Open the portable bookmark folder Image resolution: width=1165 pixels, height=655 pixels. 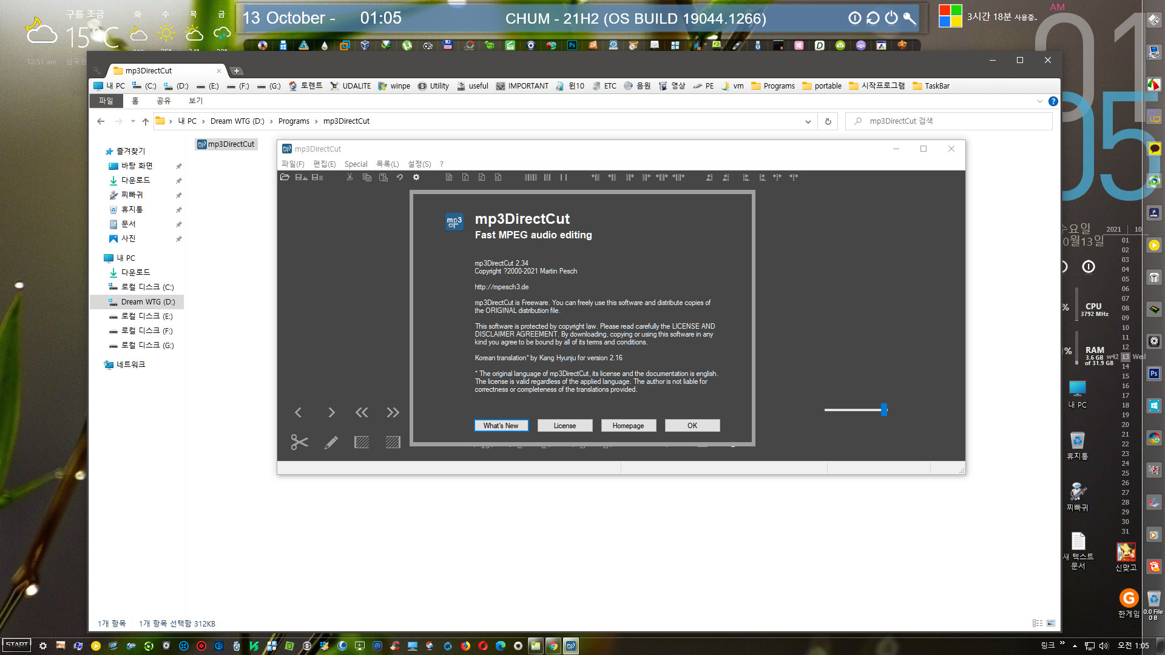coord(822,86)
